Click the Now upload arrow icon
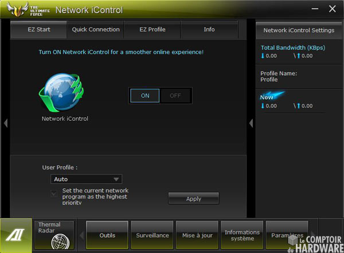This screenshot has width=344, height=253. tap(298, 106)
